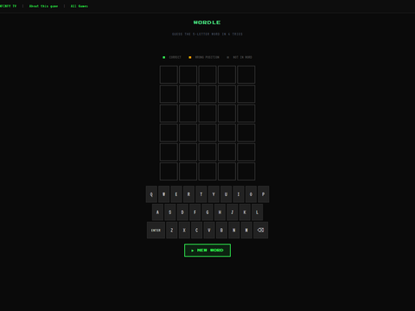The image size is (415, 311).
Task: Choose the N key
Action: coord(233,230)
